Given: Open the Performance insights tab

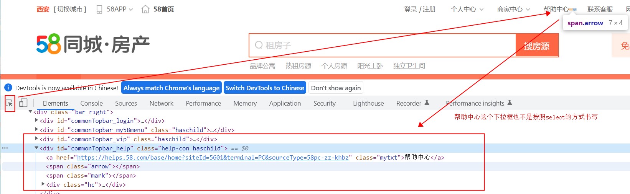Looking at the screenshot, I should click(x=479, y=103).
